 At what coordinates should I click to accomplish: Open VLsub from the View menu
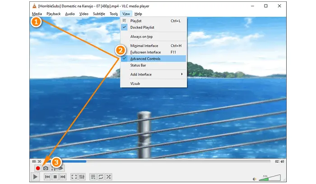click(x=153, y=83)
